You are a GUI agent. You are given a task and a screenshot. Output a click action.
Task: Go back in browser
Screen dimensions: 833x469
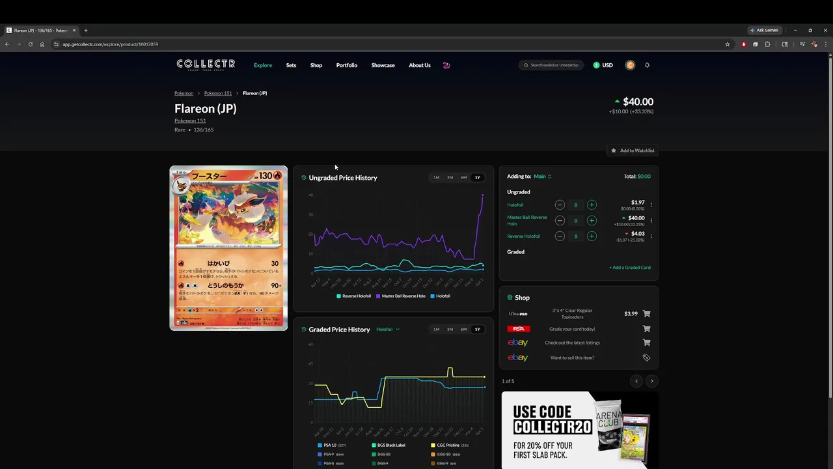[7, 44]
